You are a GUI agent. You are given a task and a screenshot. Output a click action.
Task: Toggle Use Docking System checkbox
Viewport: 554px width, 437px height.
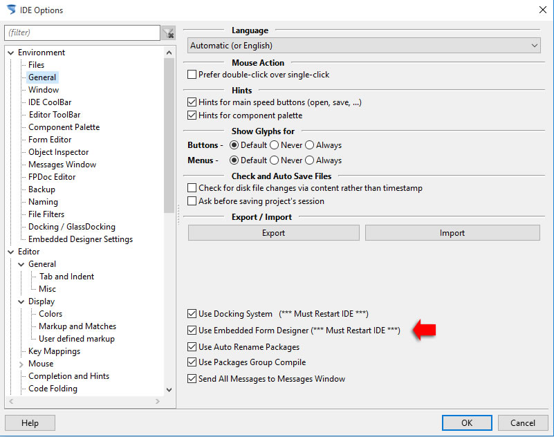(x=192, y=314)
